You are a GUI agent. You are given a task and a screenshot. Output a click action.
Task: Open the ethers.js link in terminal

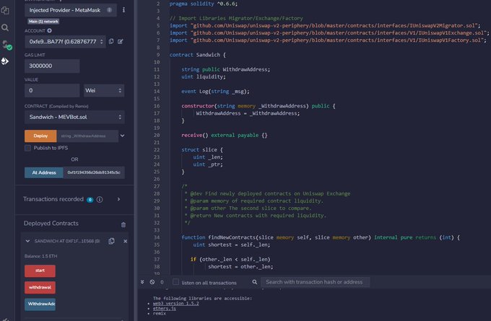point(165,309)
